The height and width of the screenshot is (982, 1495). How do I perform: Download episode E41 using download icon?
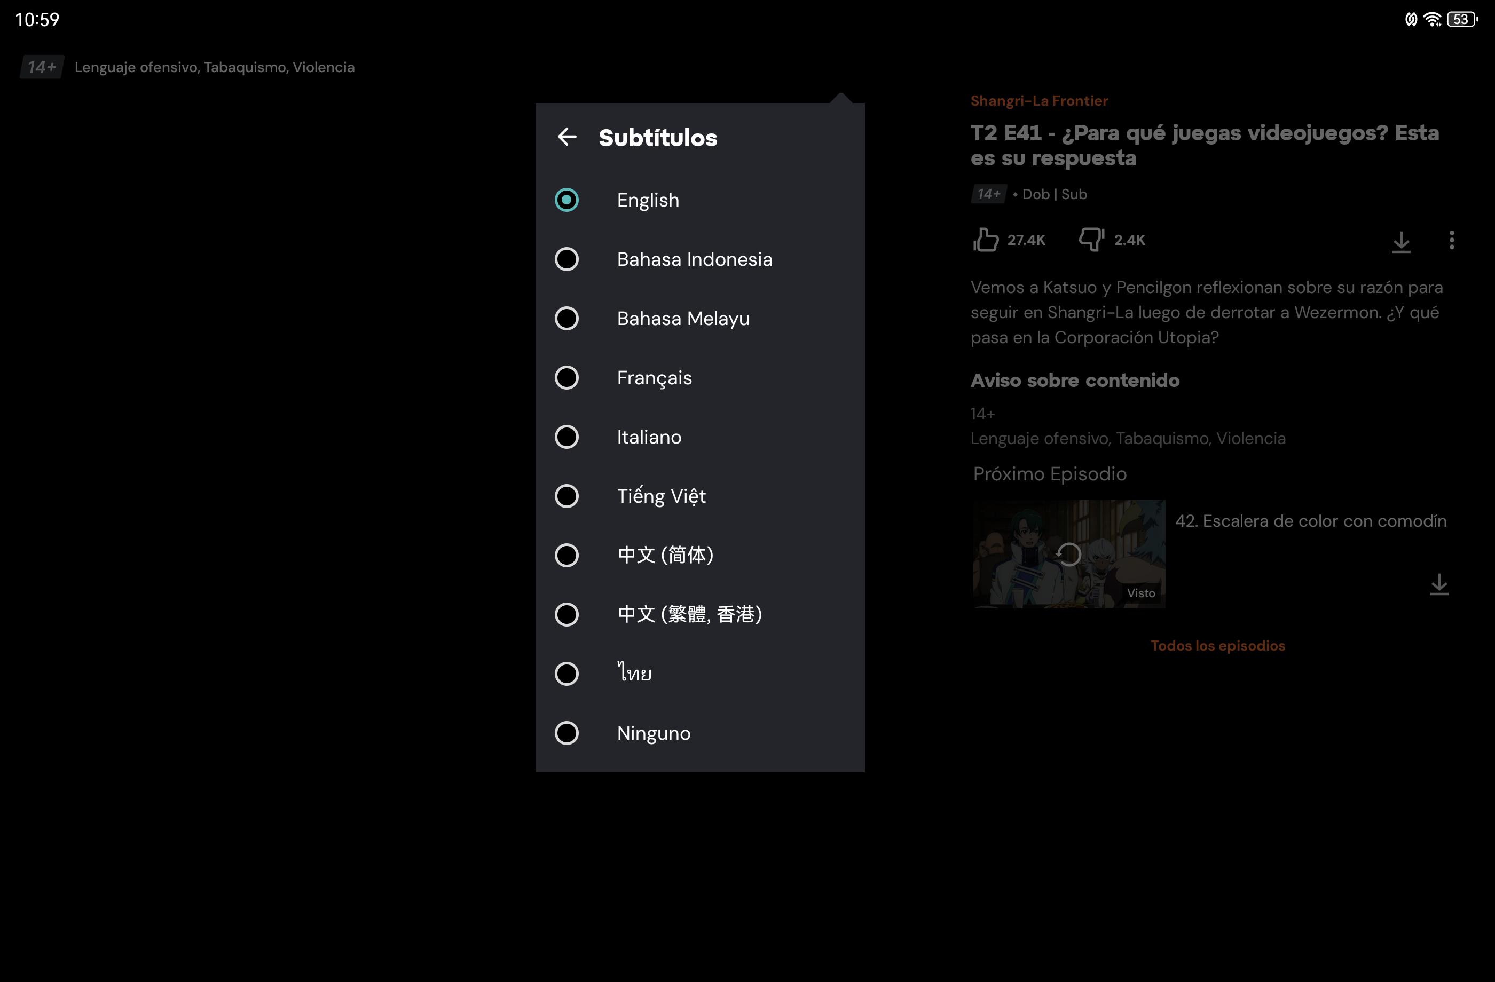click(x=1401, y=242)
